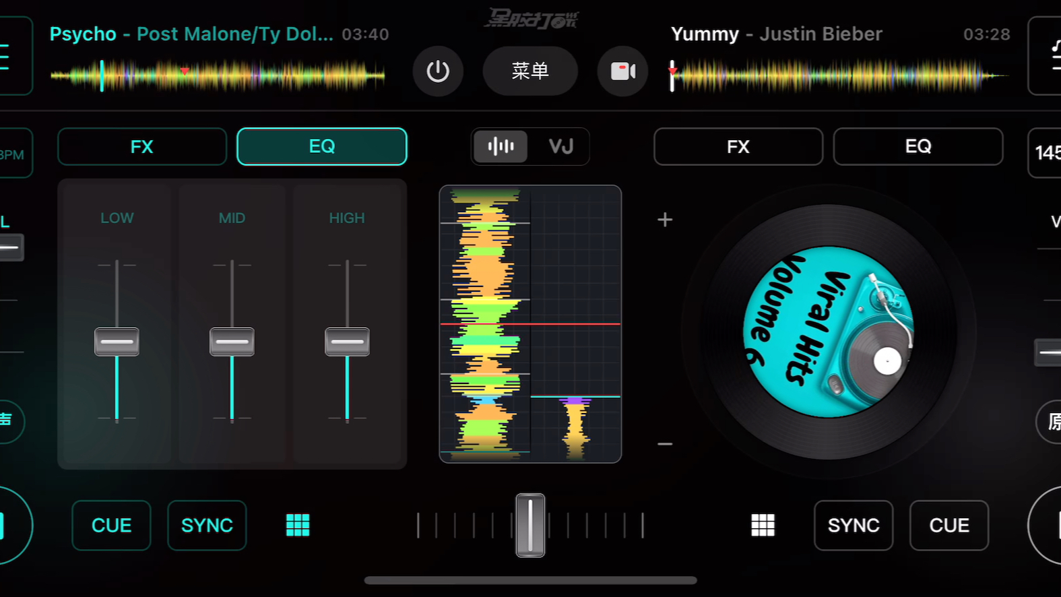Adjust the MID EQ slider handle
The image size is (1061, 597).
[232, 342]
